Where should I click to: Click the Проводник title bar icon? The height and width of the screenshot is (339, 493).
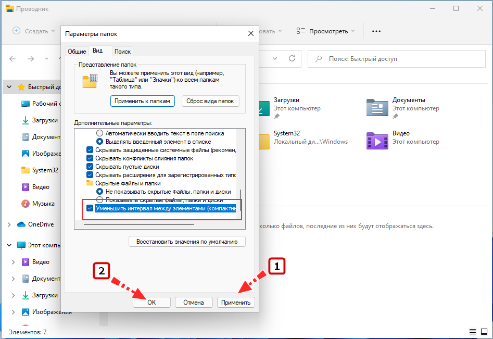[10, 9]
